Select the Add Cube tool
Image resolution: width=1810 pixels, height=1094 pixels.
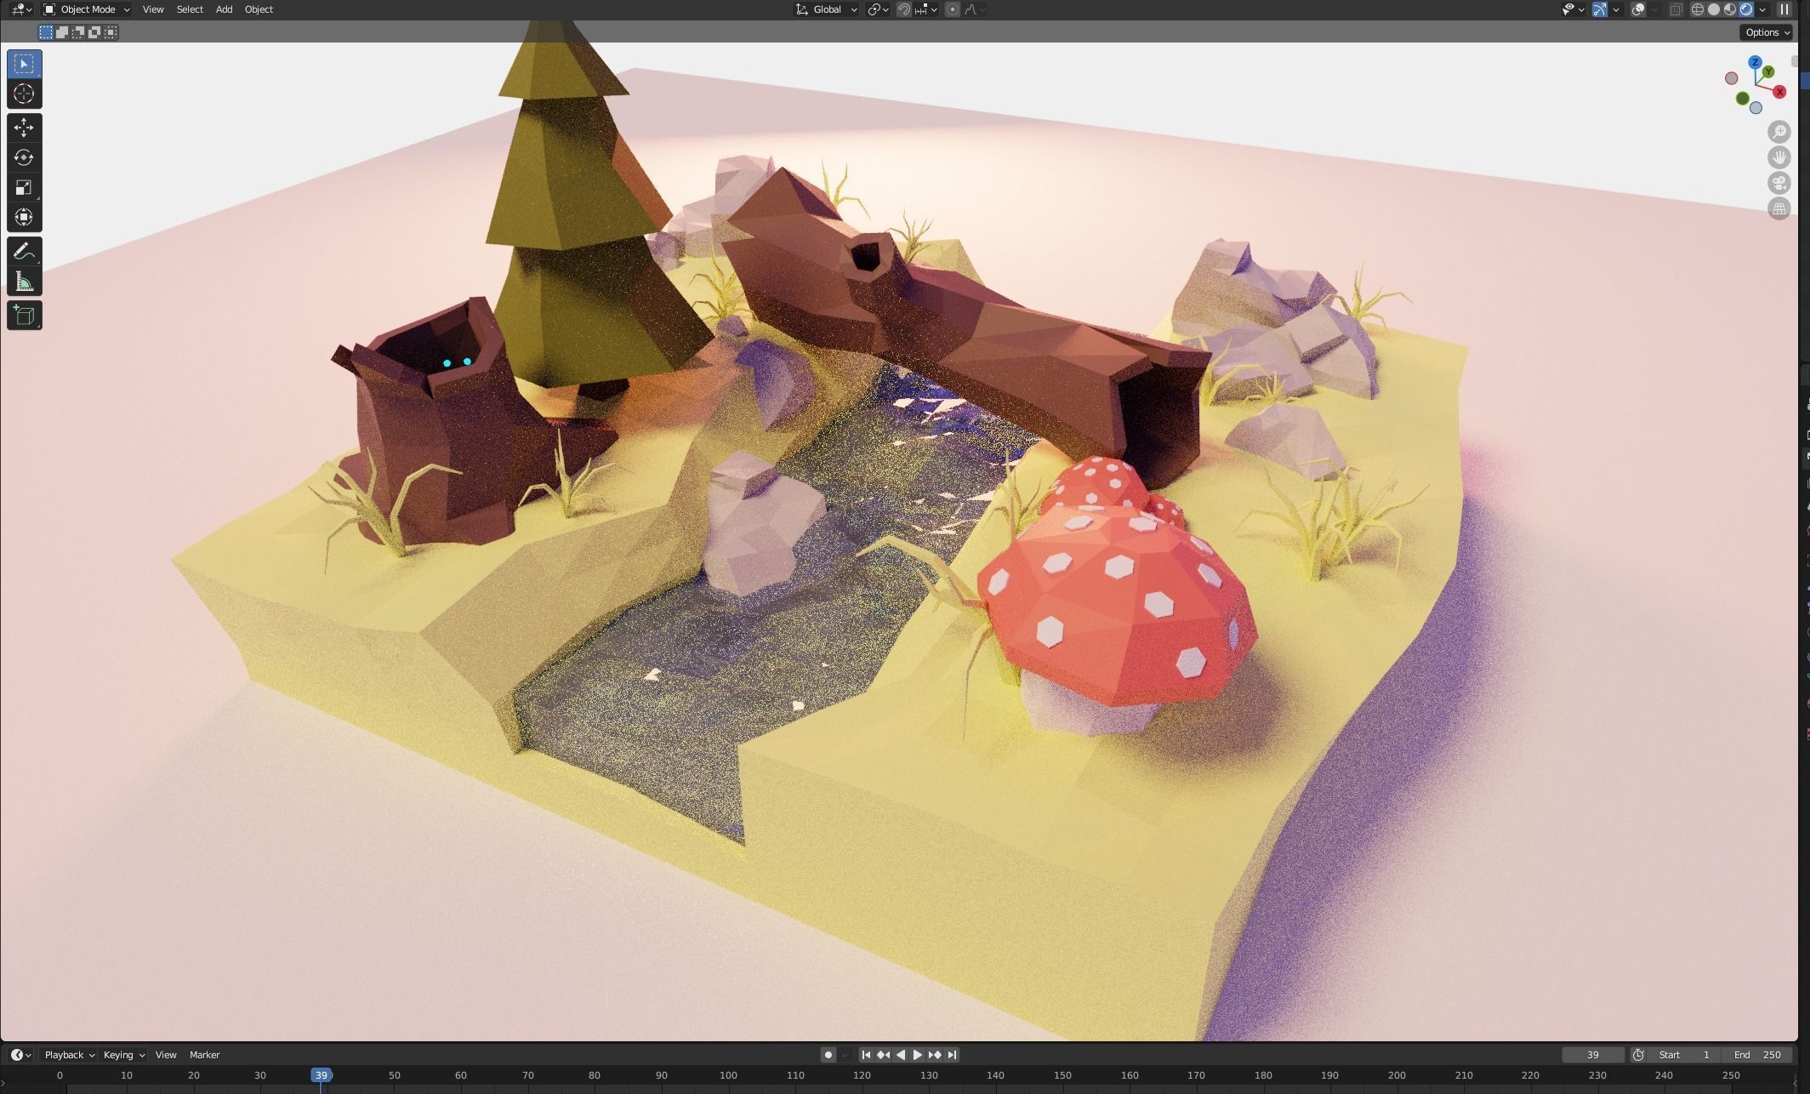[24, 315]
